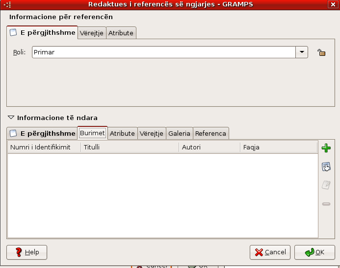Open the lower Vërejtje tab
This screenshot has height=268, width=340.
tap(151, 133)
